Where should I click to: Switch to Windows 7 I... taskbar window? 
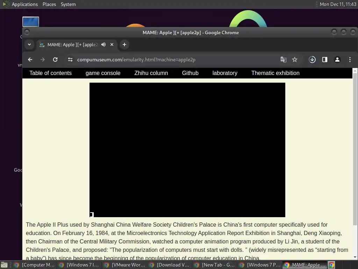79,265
